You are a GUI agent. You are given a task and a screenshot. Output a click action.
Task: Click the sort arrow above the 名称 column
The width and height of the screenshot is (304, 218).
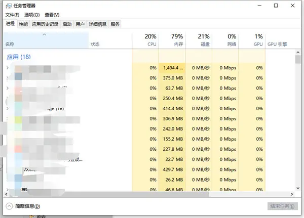45,34
